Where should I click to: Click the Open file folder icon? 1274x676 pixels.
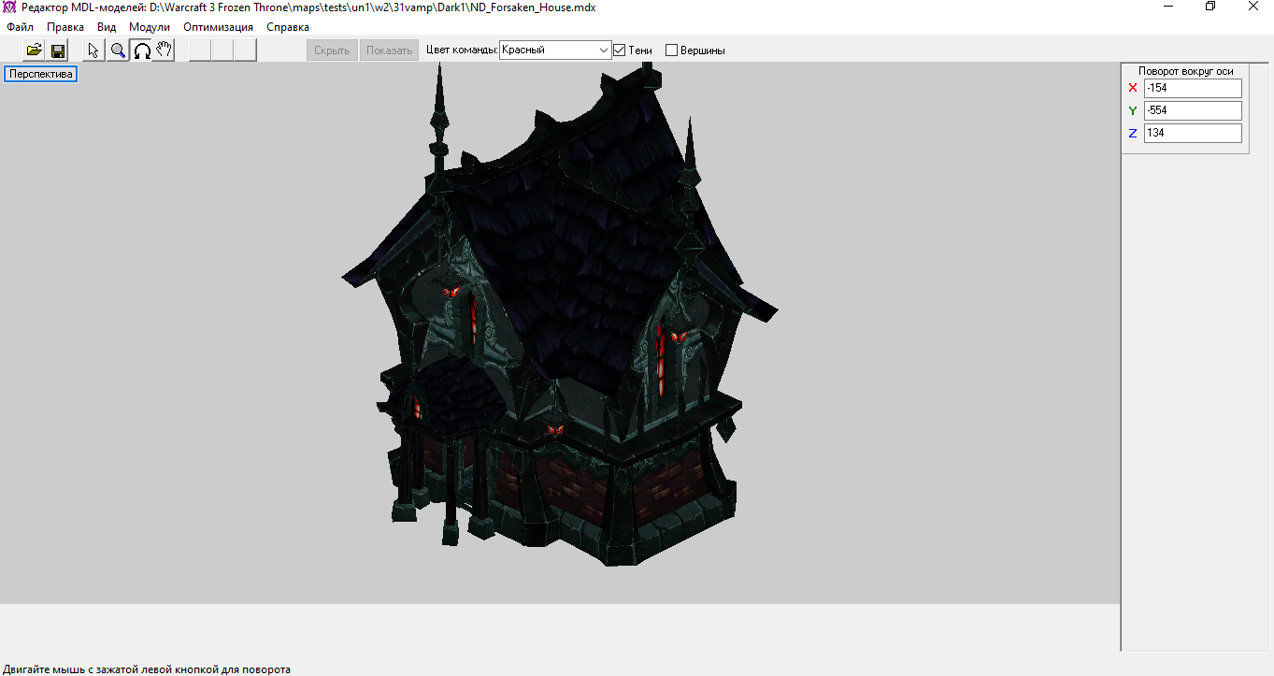click(34, 50)
